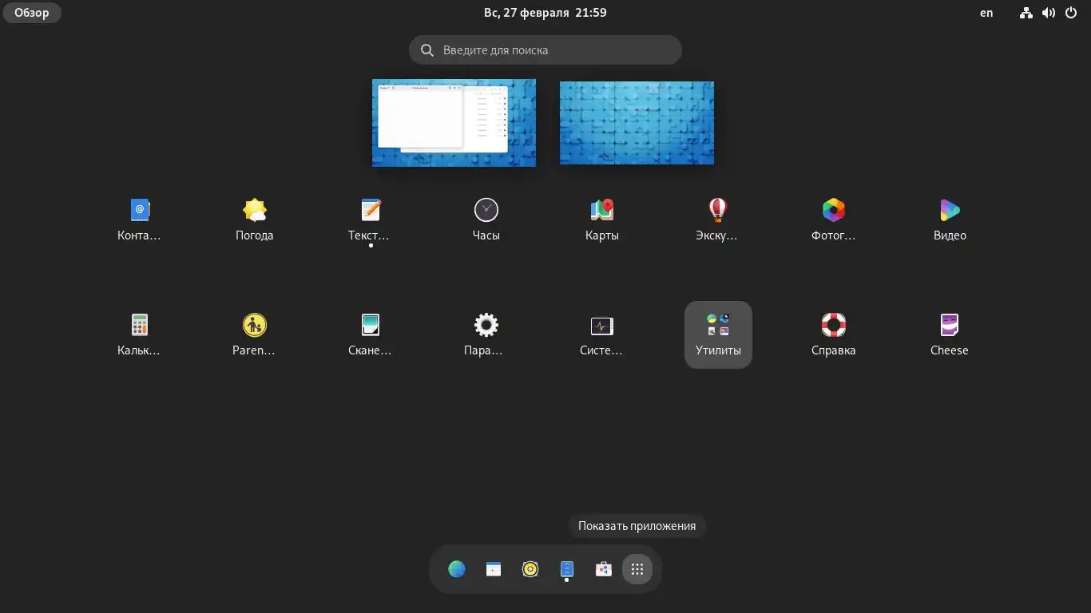This screenshot has width=1091, height=613.
Task: Start the Экскурсия tour app
Action: (x=717, y=219)
